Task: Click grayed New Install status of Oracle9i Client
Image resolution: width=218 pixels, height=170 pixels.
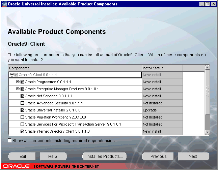Action: pos(162,75)
